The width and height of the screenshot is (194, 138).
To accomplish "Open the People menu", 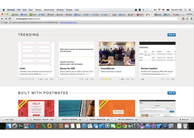I will pos(69,10).
